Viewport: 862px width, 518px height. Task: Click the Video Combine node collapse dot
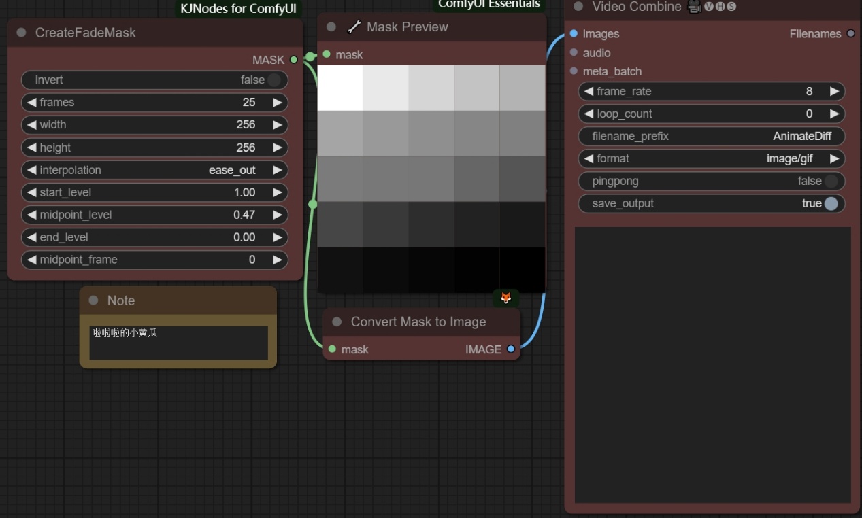[x=578, y=7]
